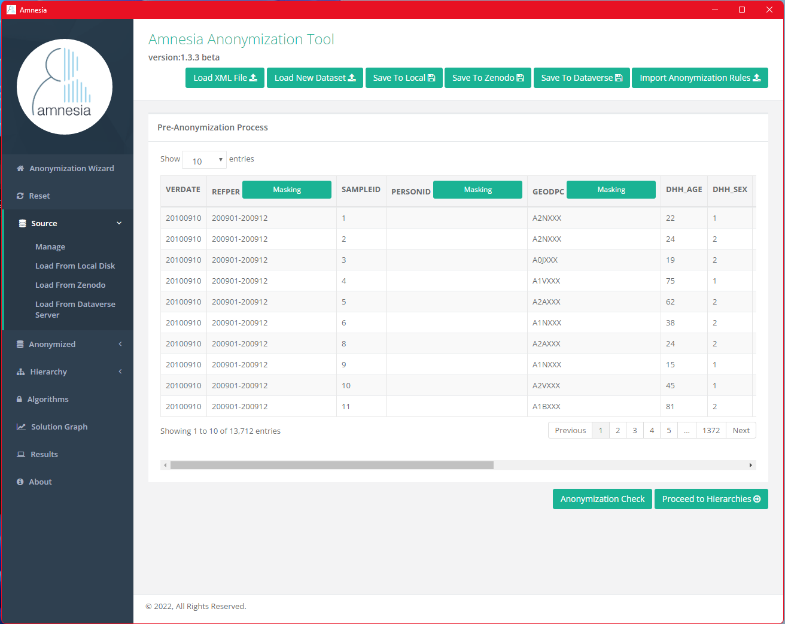Click Showing 1 to 10 entries text

tap(220, 431)
